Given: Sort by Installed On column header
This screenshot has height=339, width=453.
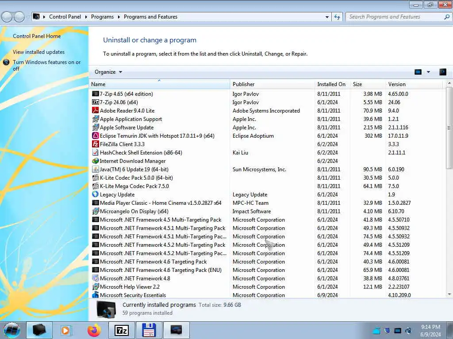Looking at the screenshot, I should click(x=333, y=84).
